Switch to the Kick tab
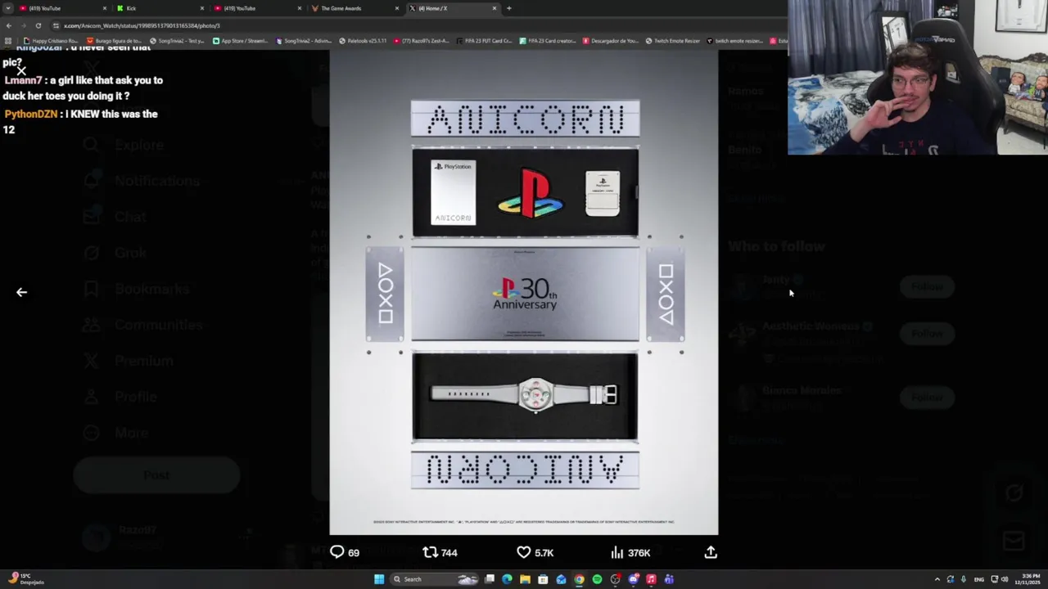Image resolution: width=1048 pixels, height=589 pixels. (160, 8)
